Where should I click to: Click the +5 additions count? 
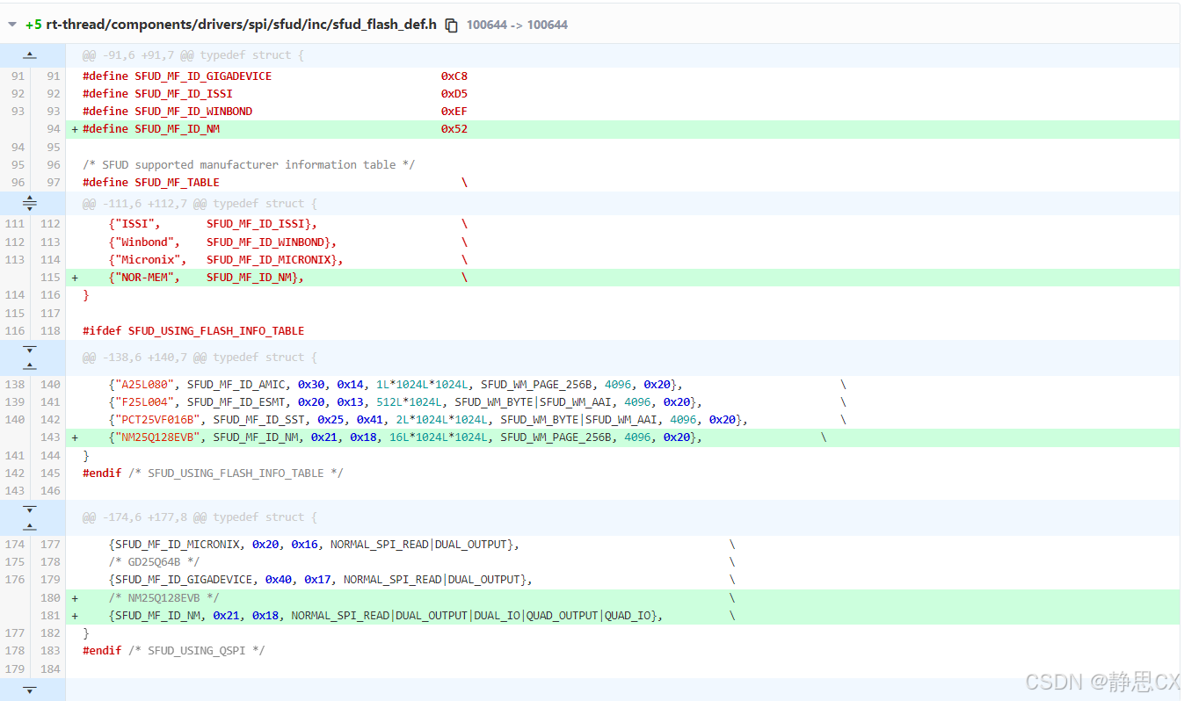33,25
